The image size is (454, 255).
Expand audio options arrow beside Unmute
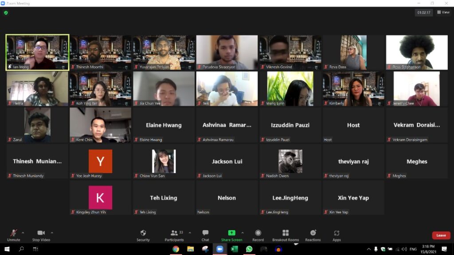click(x=23, y=232)
